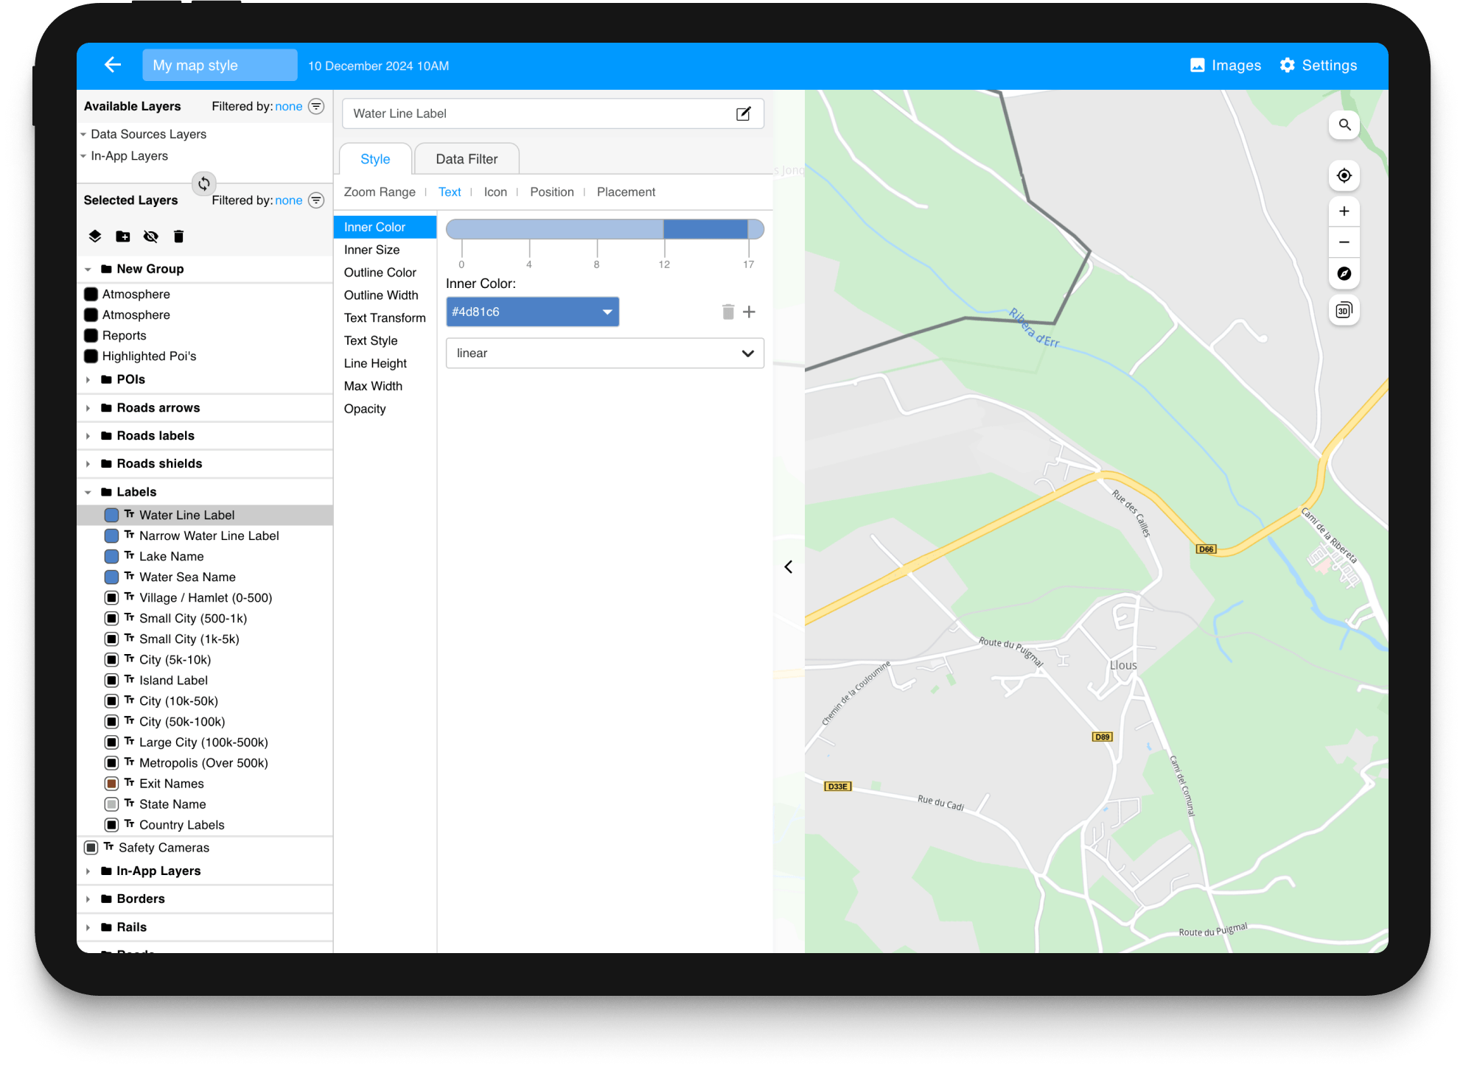1463x1068 pixels.
Task: Toggle the Village / Hamlet (0-500) checkbox
Action: coord(111,597)
